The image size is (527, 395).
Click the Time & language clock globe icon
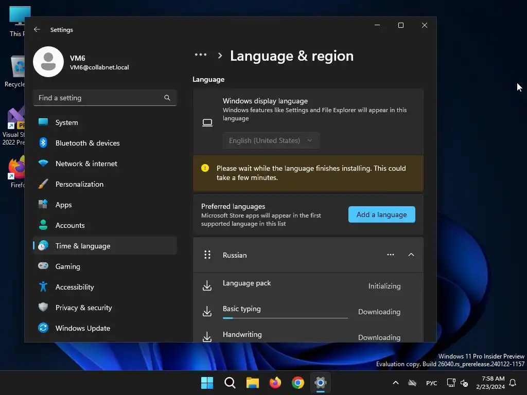click(x=43, y=245)
